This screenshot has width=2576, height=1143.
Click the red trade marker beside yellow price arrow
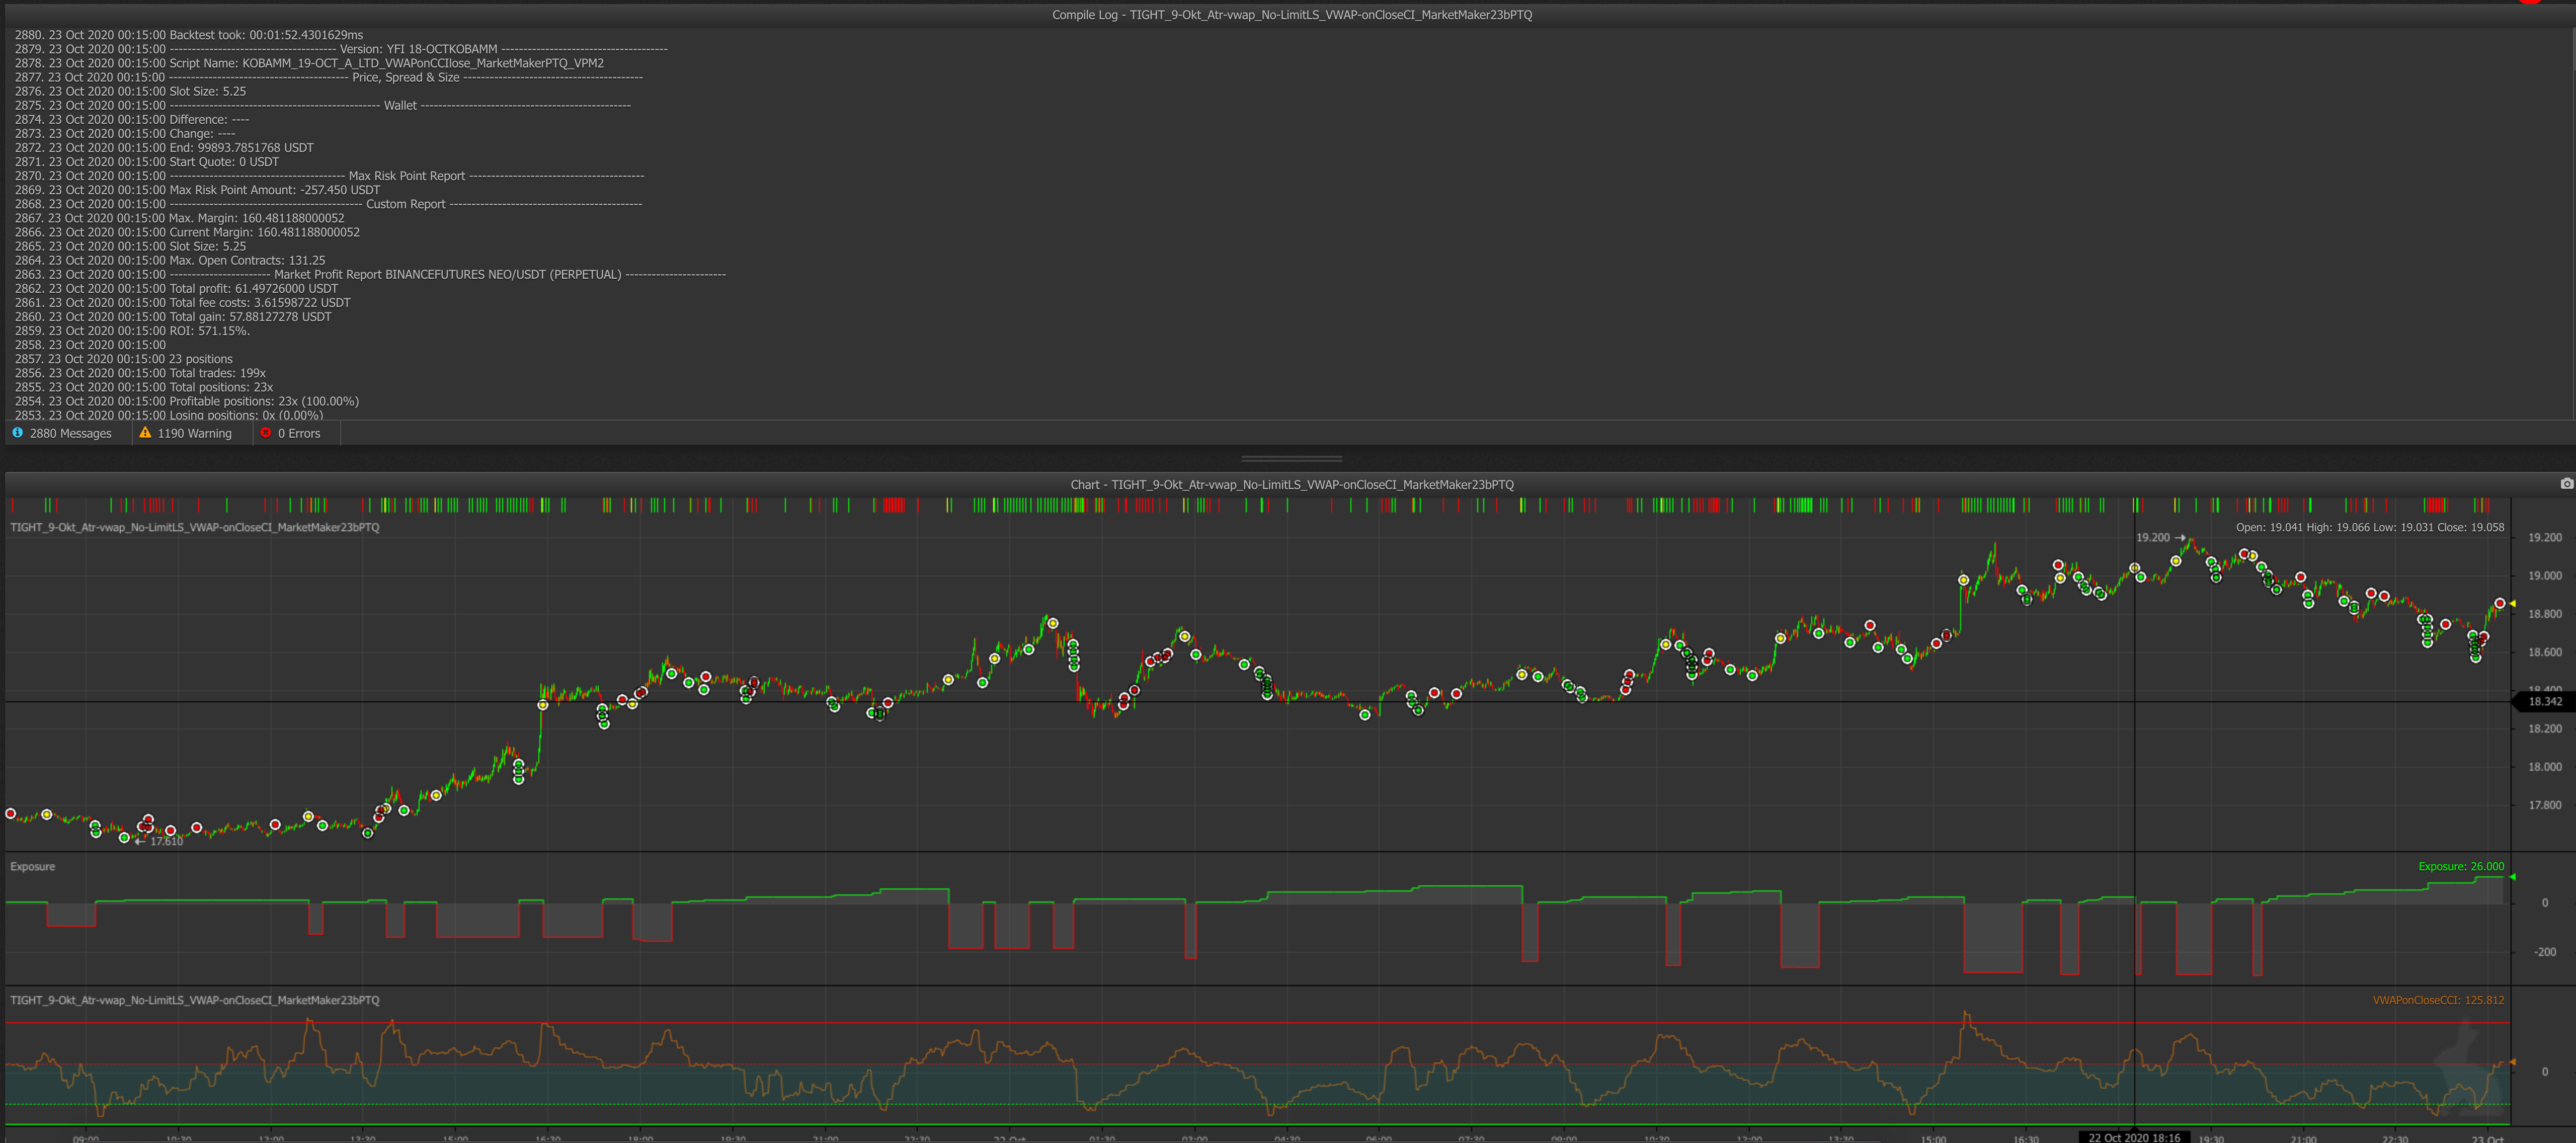2500,604
